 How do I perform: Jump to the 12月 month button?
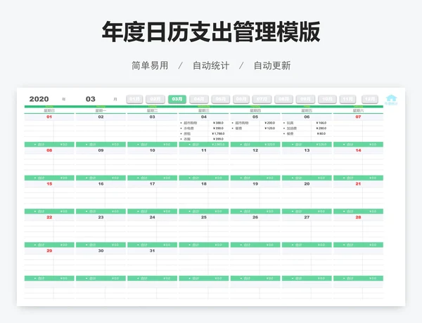[370, 99]
